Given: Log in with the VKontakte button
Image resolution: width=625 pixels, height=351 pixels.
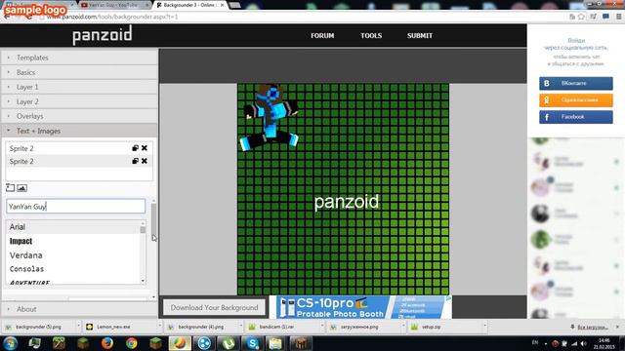Looking at the screenshot, I should [576, 83].
